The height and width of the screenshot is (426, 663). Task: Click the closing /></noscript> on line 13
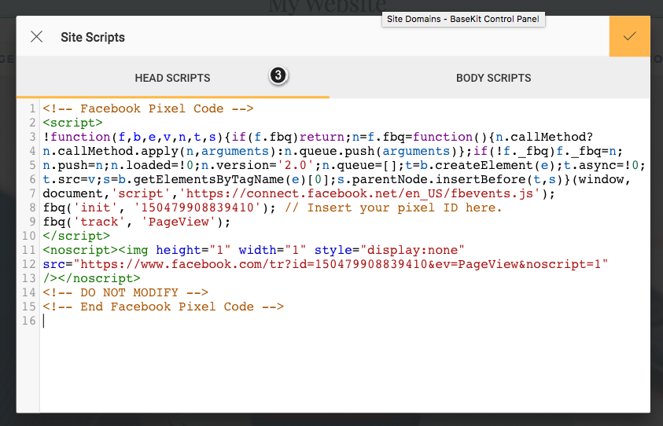point(91,278)
